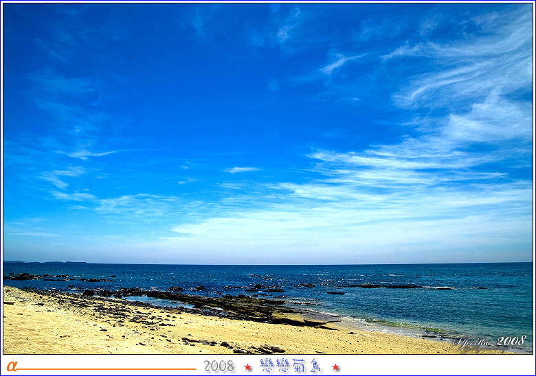Click the red star before the Chinese title

tap(248, 367)
